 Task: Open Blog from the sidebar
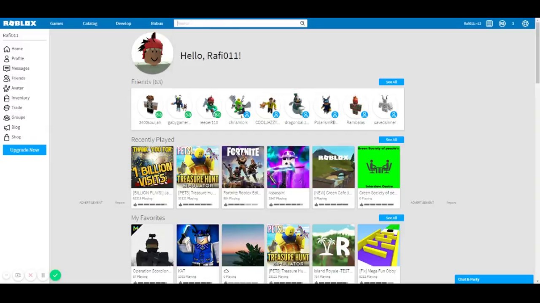[x=12, y=127]
